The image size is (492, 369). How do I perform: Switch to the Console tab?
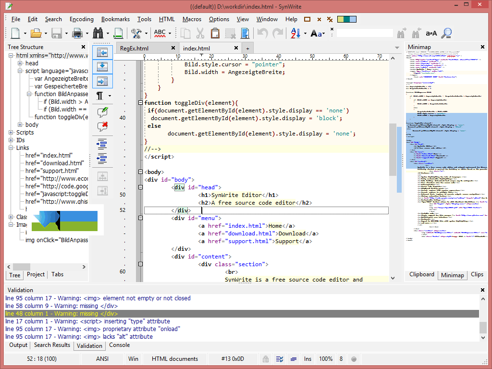(x=119, y=345)
